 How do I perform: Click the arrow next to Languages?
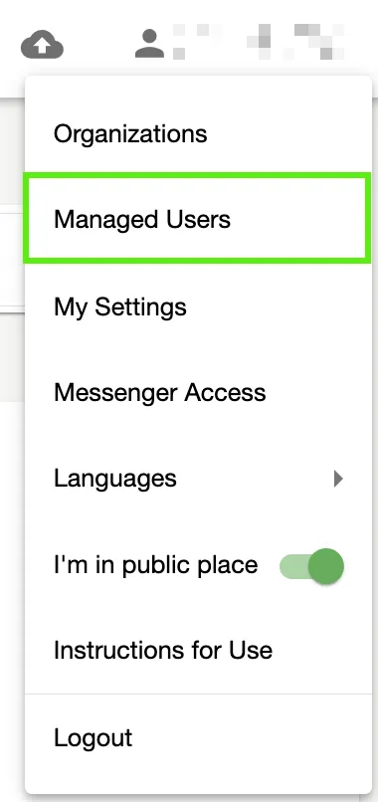(x=338, y=479)
